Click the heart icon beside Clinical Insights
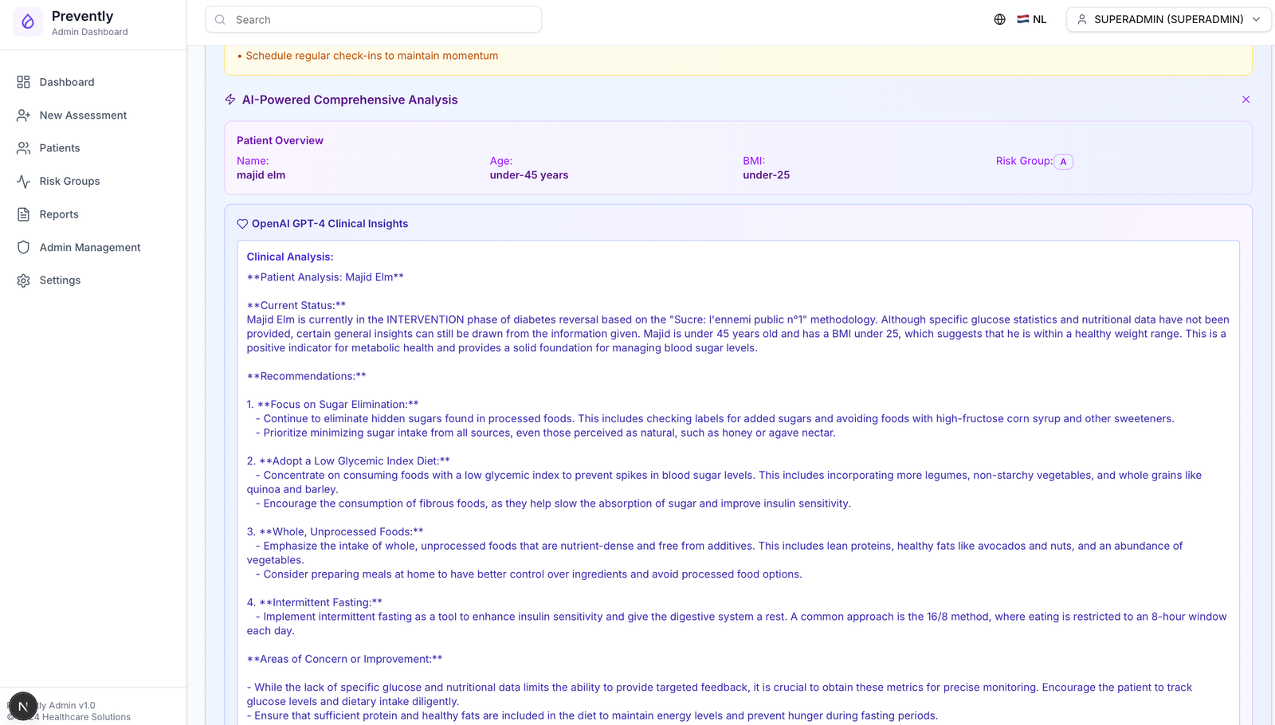 pos(242,224)
